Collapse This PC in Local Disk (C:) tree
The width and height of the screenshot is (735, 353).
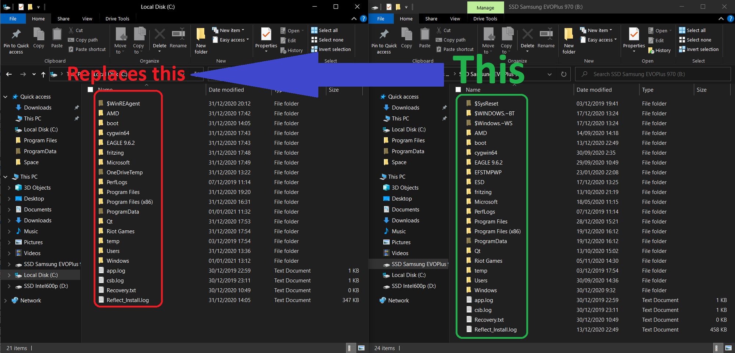point(6,177)
